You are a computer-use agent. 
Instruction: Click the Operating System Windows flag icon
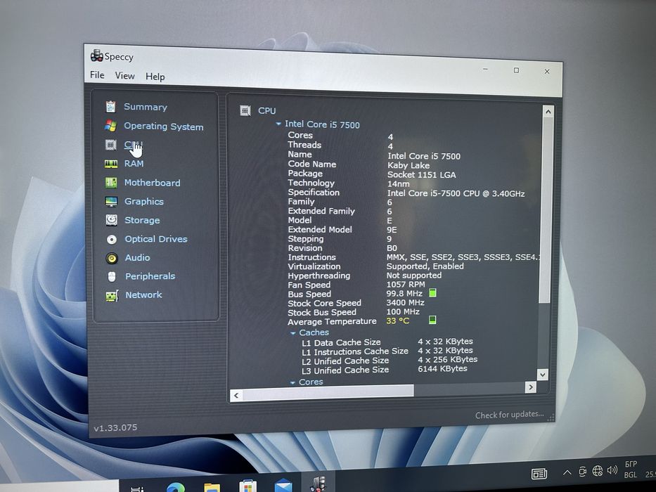click(x=111, y=126)
